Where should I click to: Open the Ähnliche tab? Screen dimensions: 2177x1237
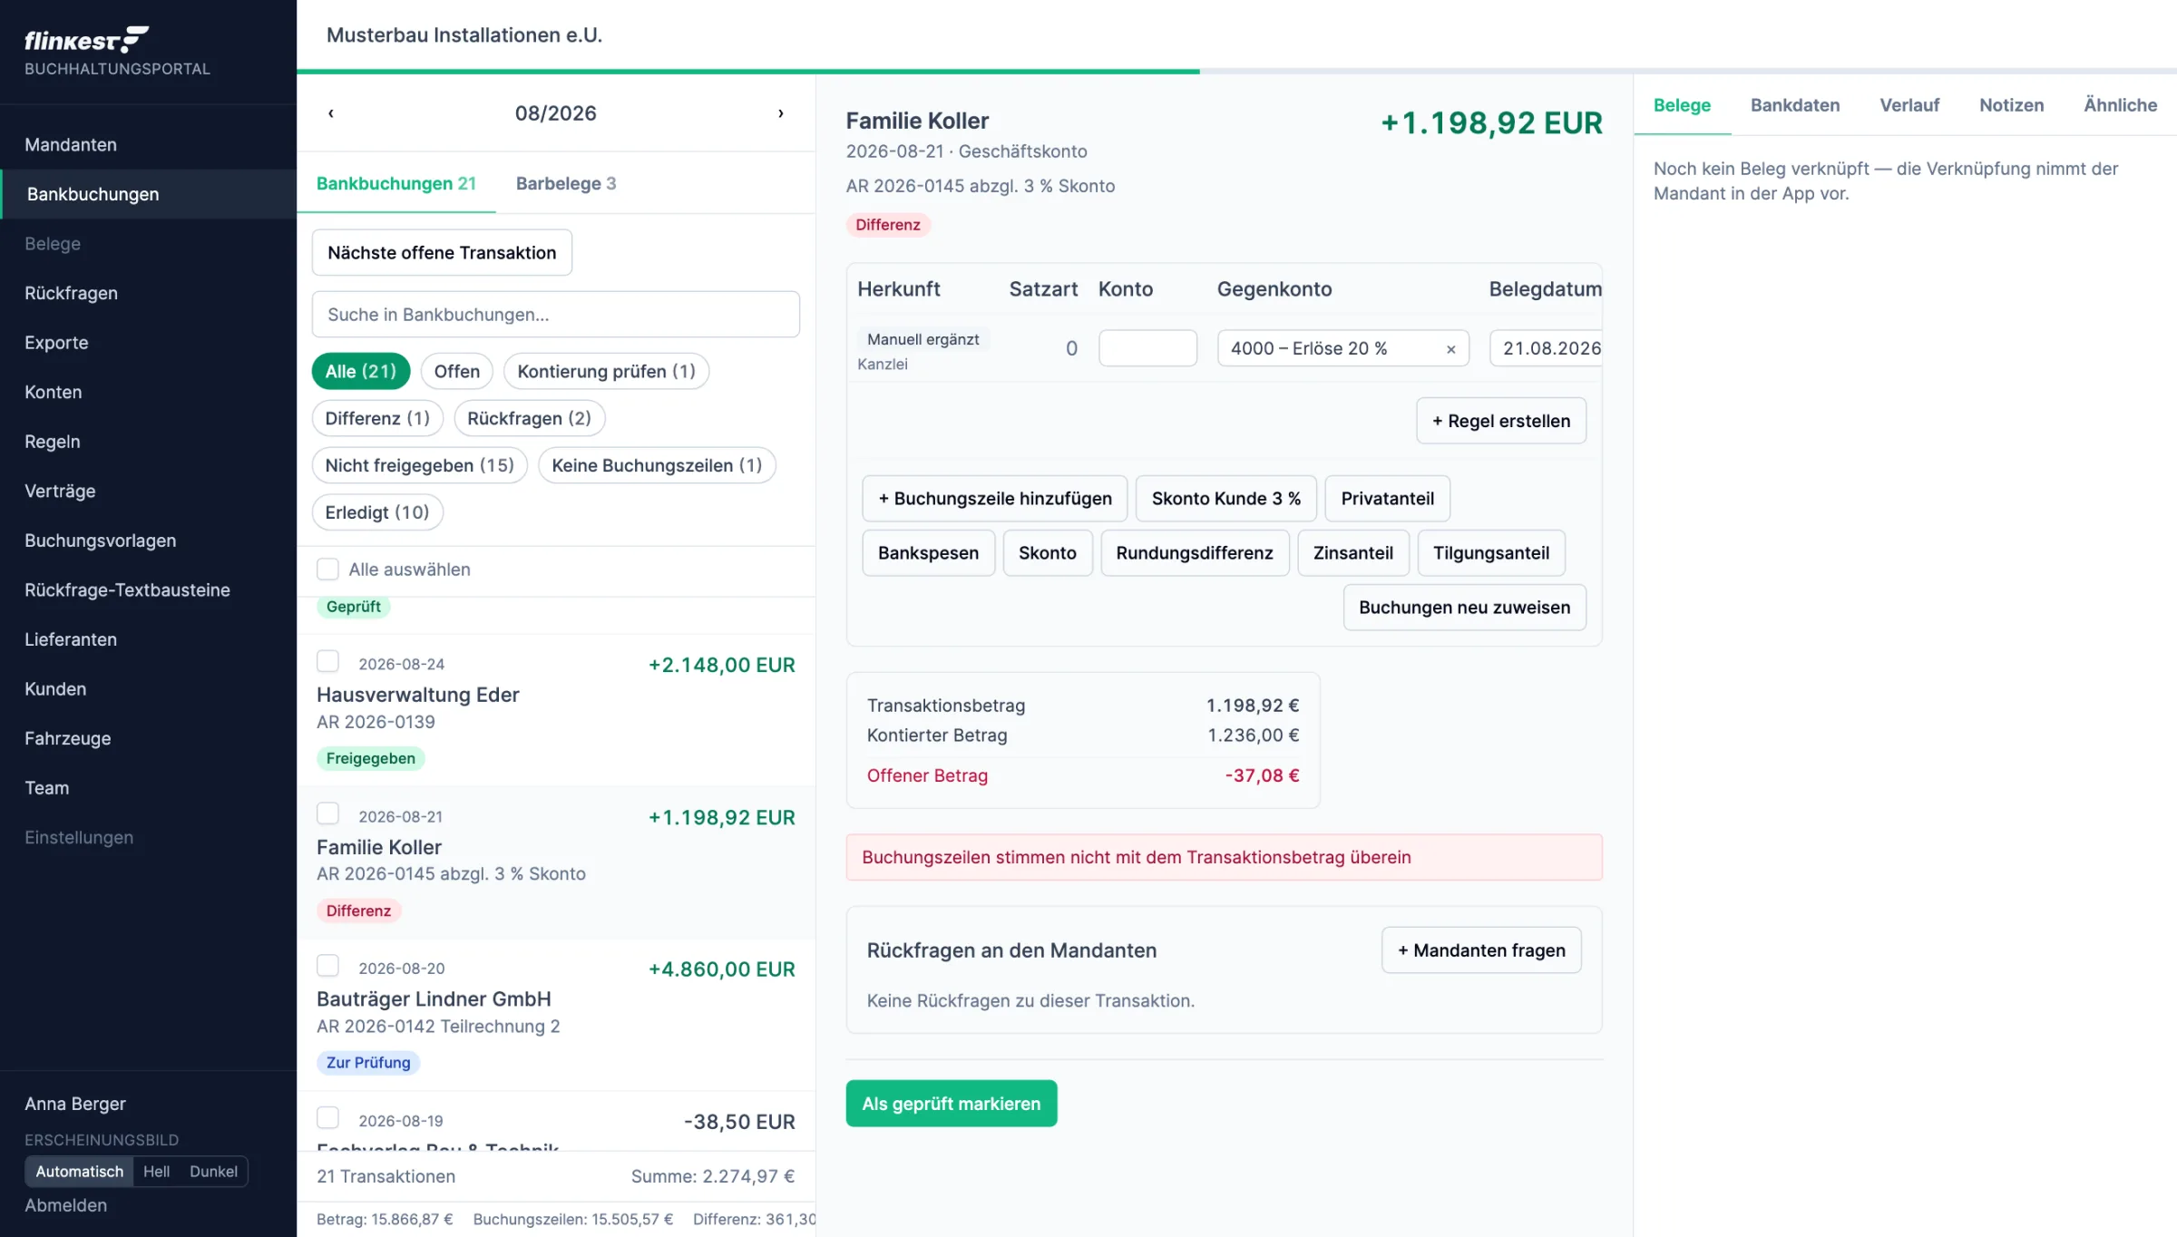2120,105
